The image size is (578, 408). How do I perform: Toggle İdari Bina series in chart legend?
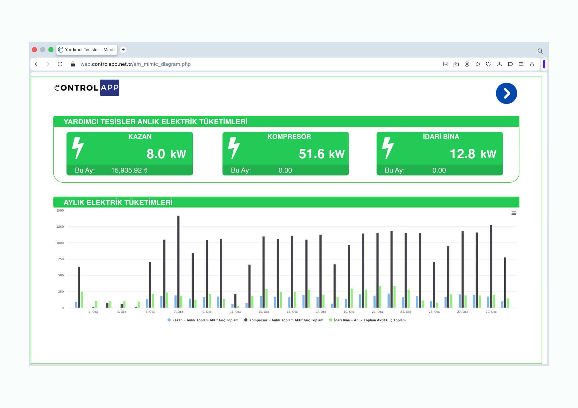[x=367, y=320]
